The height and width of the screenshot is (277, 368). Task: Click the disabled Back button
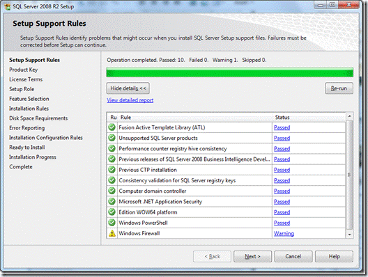point(212,256)
